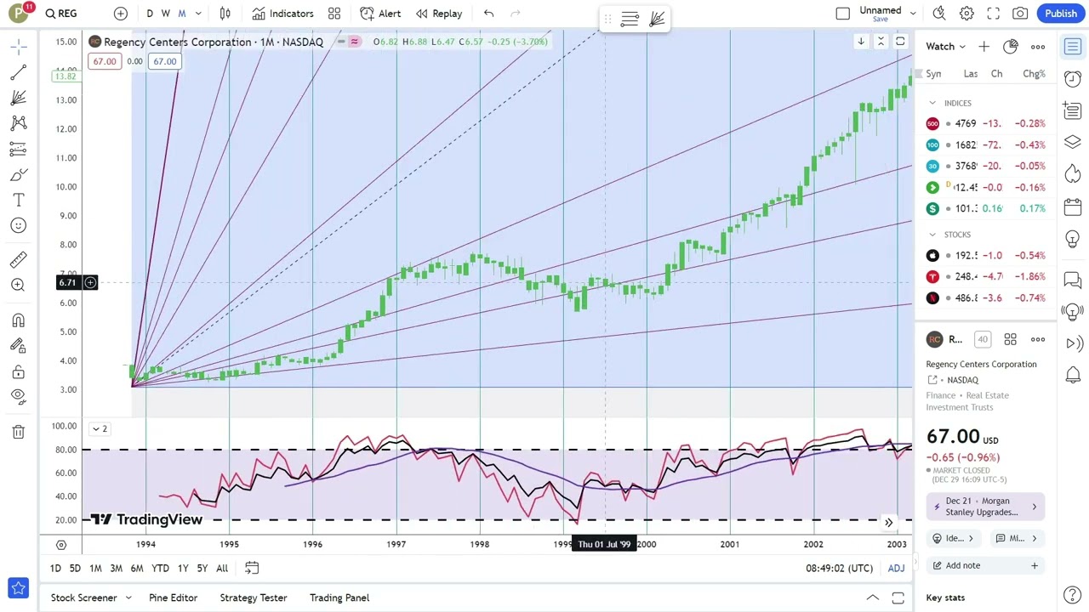Select the crosshair cursor tool
This screenshot has width=1089, height=612.
(x=19, y=47)
